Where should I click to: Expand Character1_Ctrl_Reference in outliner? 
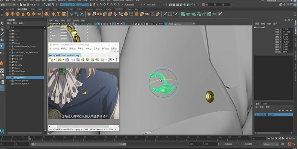point(10,53)
